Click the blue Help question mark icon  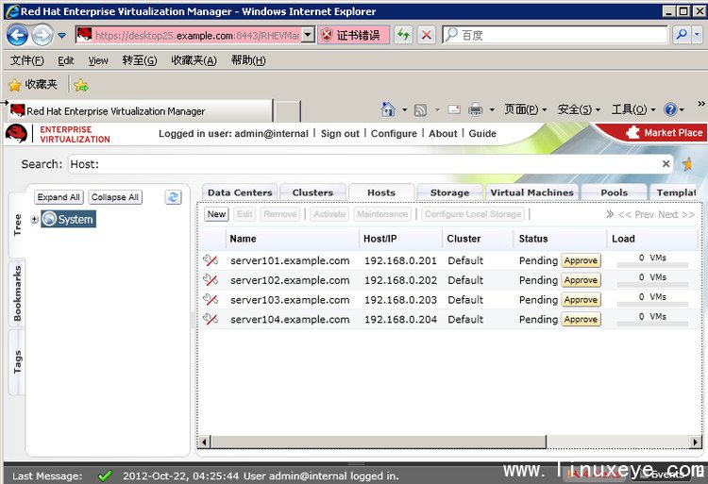(x=670, y=109)
